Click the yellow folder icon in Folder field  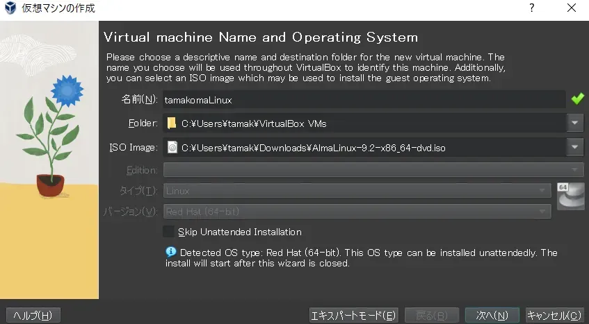172,124
